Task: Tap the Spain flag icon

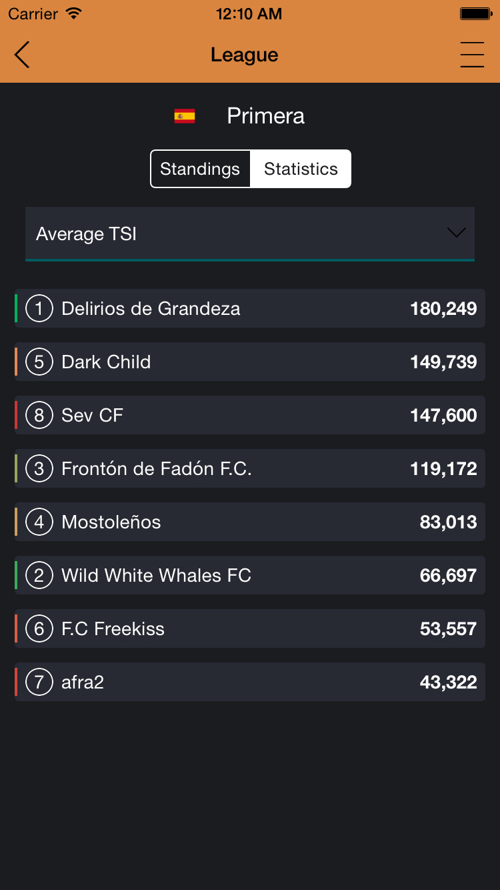Action: (185, 116)
